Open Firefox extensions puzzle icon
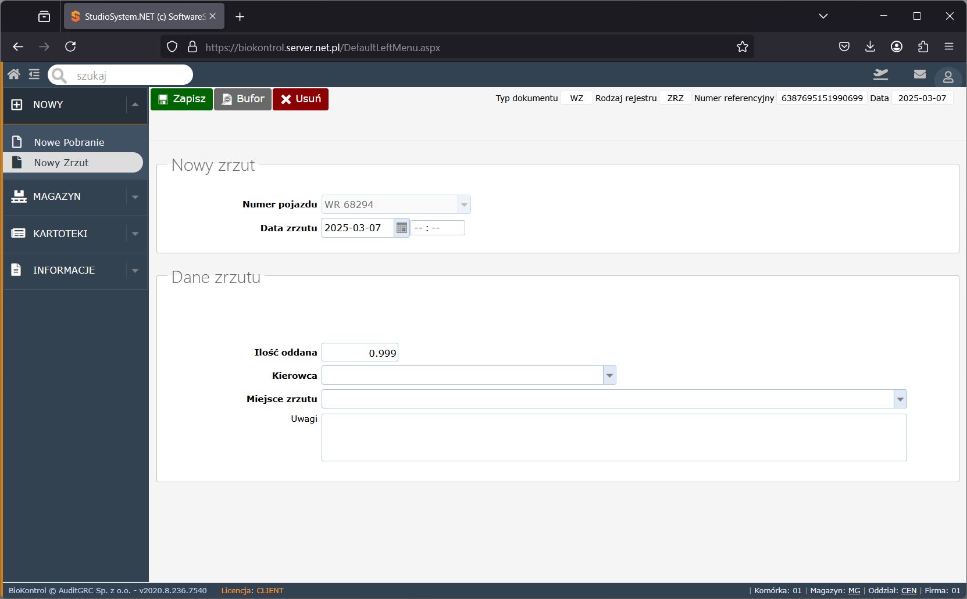The image size is (967, 599). 923,47
